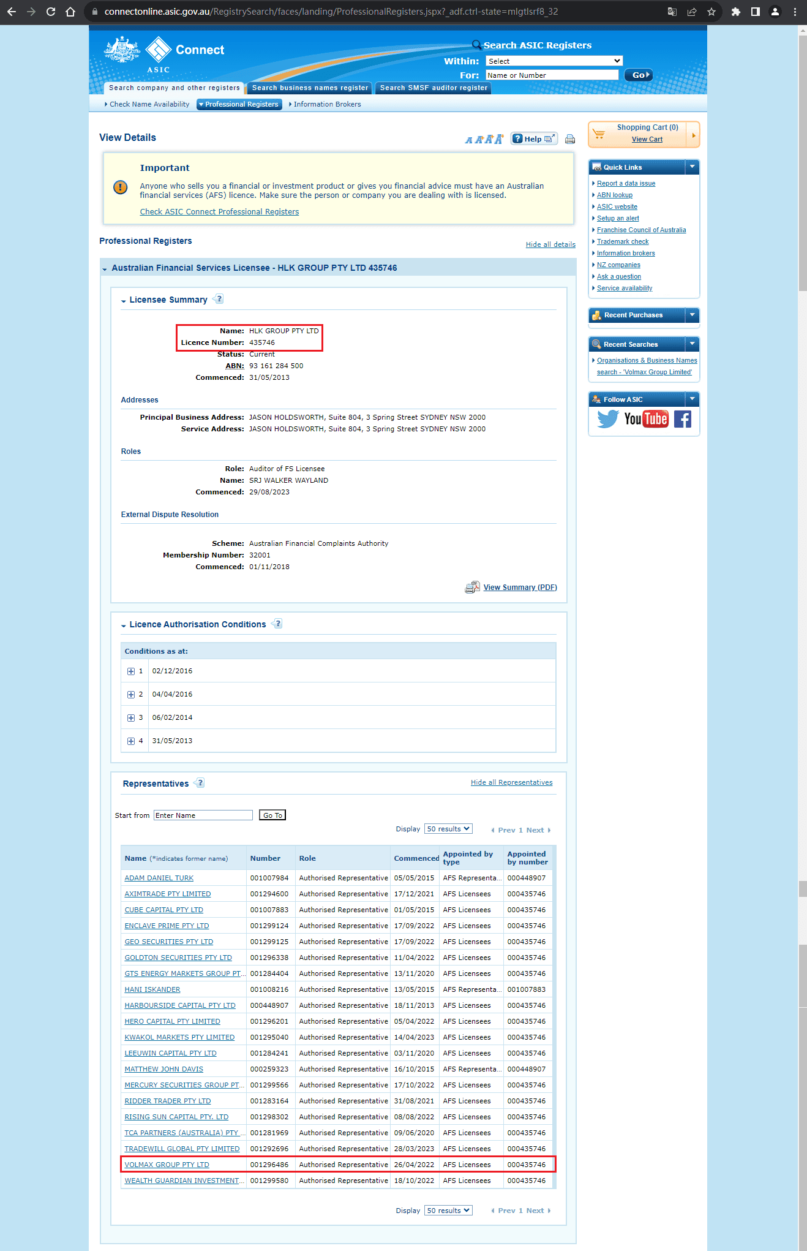Collapse the Recent Searches panel arrow
The height and width of the screenshot is (1251, 807).
click(x=693, y=344)
